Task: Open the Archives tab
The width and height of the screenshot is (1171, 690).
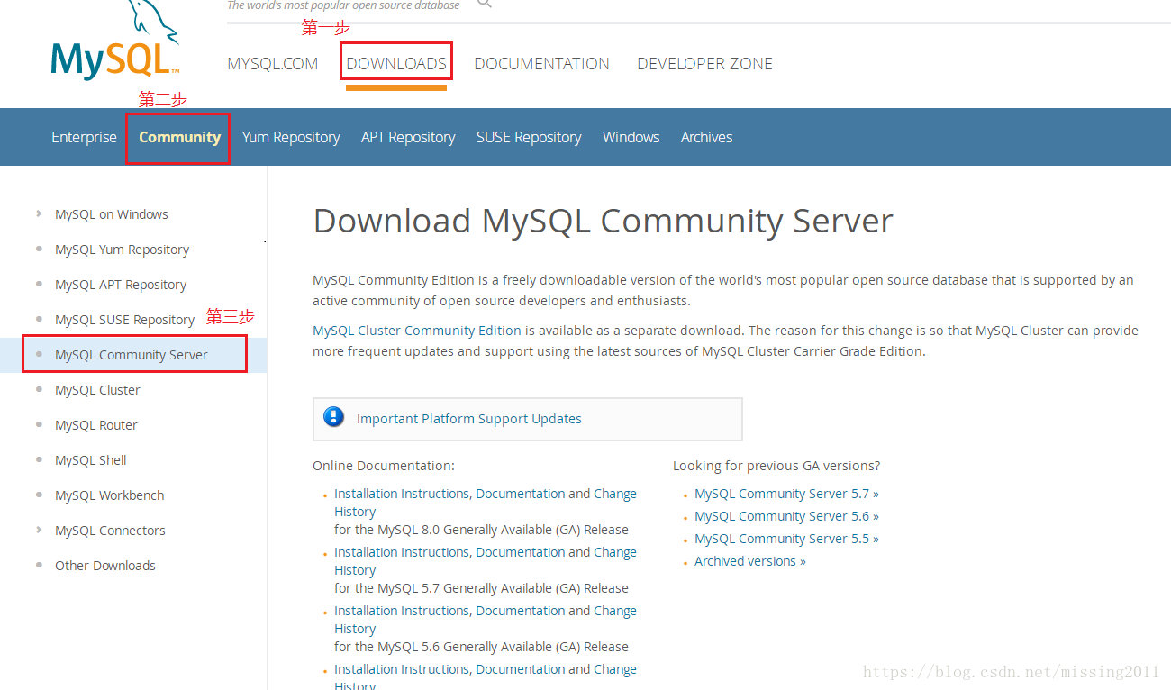Action: (x=706, y=137)
